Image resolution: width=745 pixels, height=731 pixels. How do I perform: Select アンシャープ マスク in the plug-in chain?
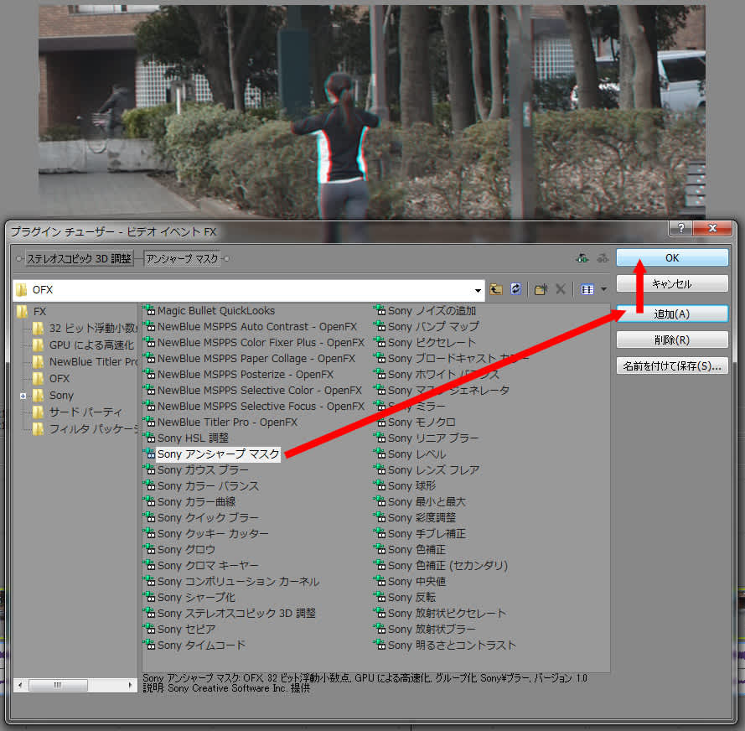pyautogui.click(x=182, y=259)
